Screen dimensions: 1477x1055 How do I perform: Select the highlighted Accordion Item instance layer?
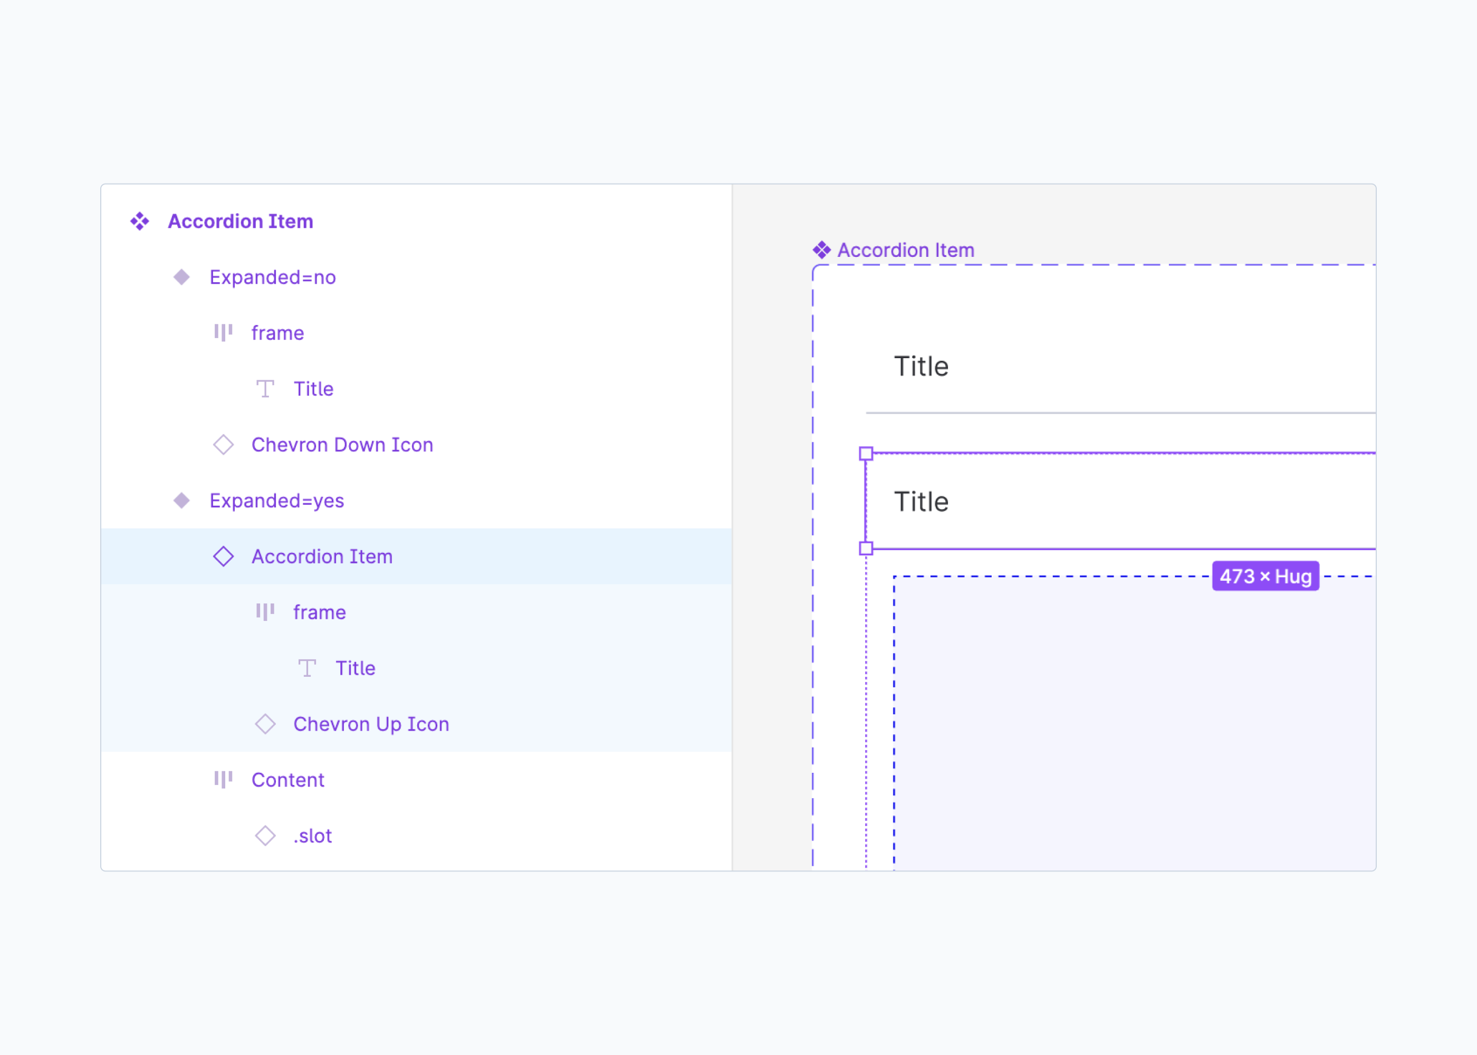tap(322, 557)
